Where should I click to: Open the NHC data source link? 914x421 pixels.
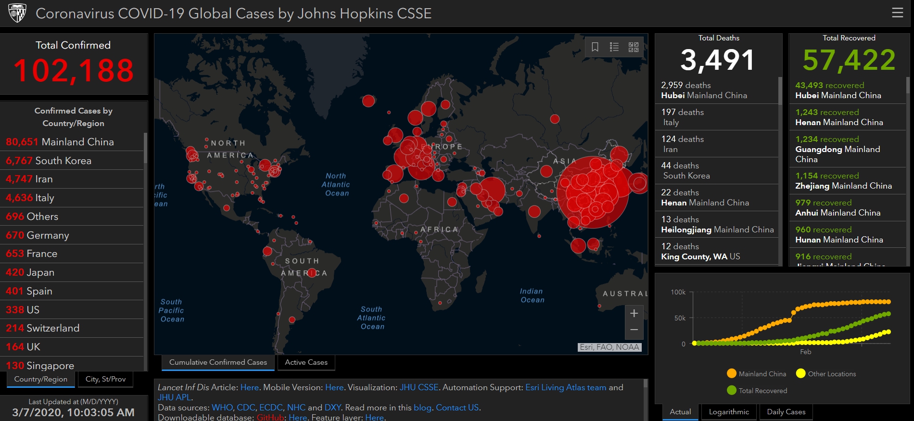click(x=296, y=408)
